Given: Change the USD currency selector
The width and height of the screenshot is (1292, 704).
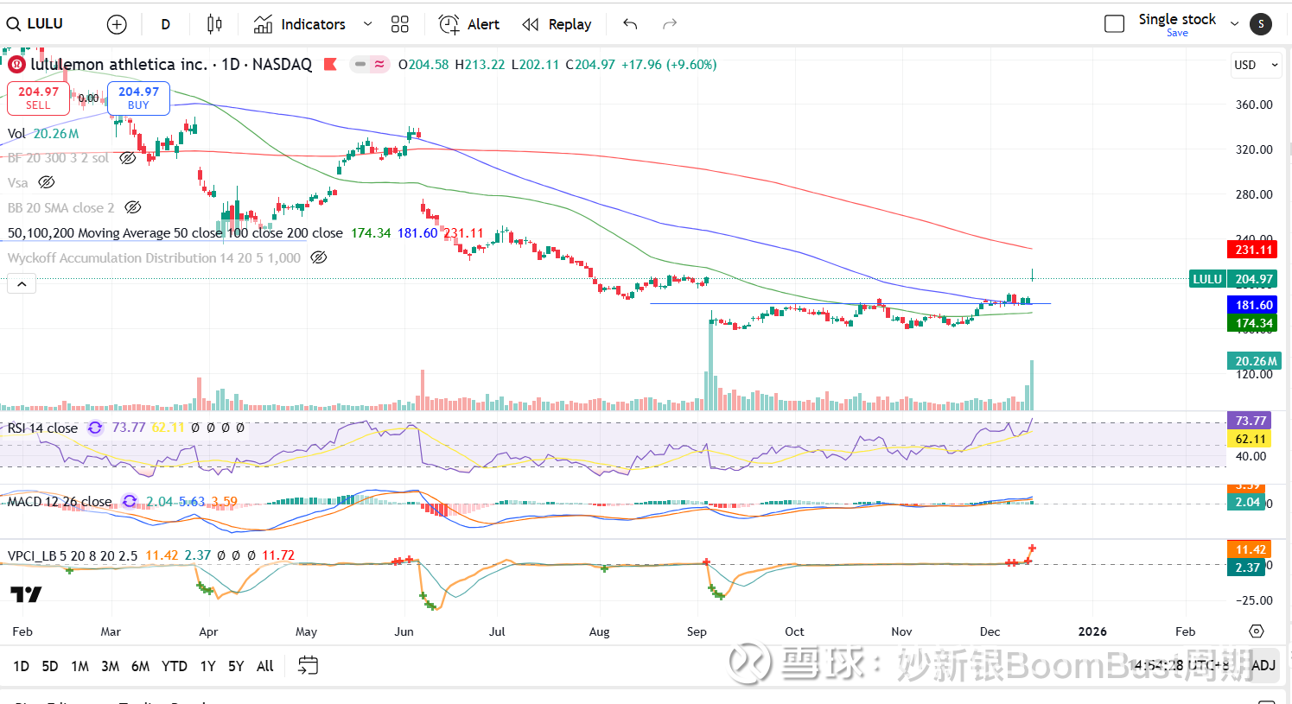Looking at the screenshot, I should [x=1256, y=65].
